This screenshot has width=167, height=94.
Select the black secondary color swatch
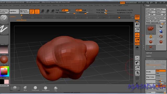(2, 82)
